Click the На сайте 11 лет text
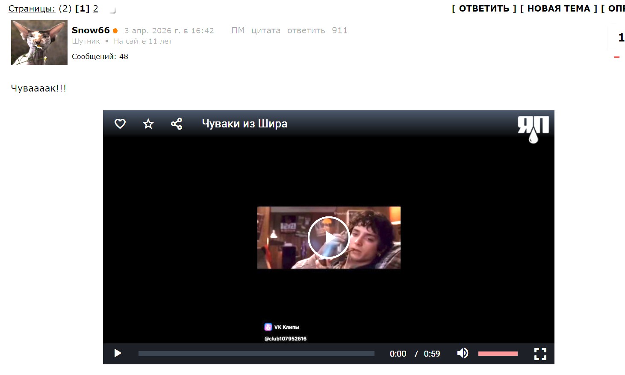This screenshot has width=625, height=375. click(143, 41)
